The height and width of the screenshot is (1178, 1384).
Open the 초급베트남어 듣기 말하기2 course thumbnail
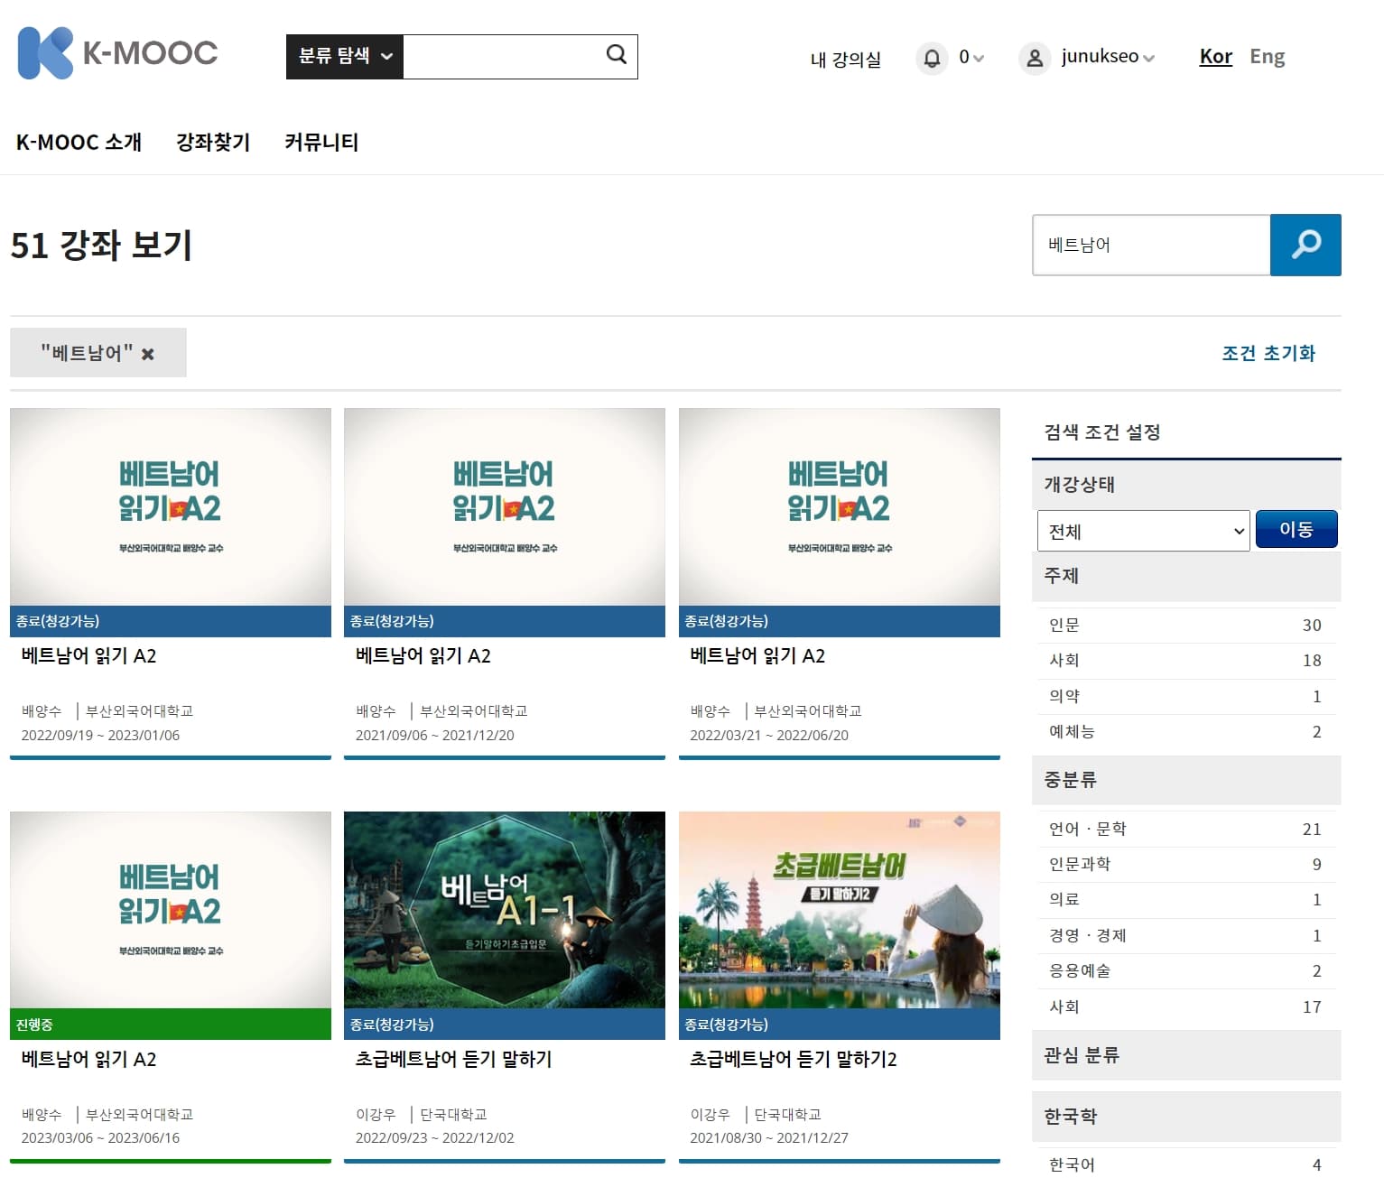pos(839,909)
